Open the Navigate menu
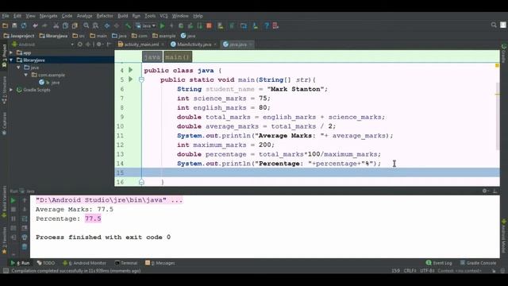 point(48,16)
